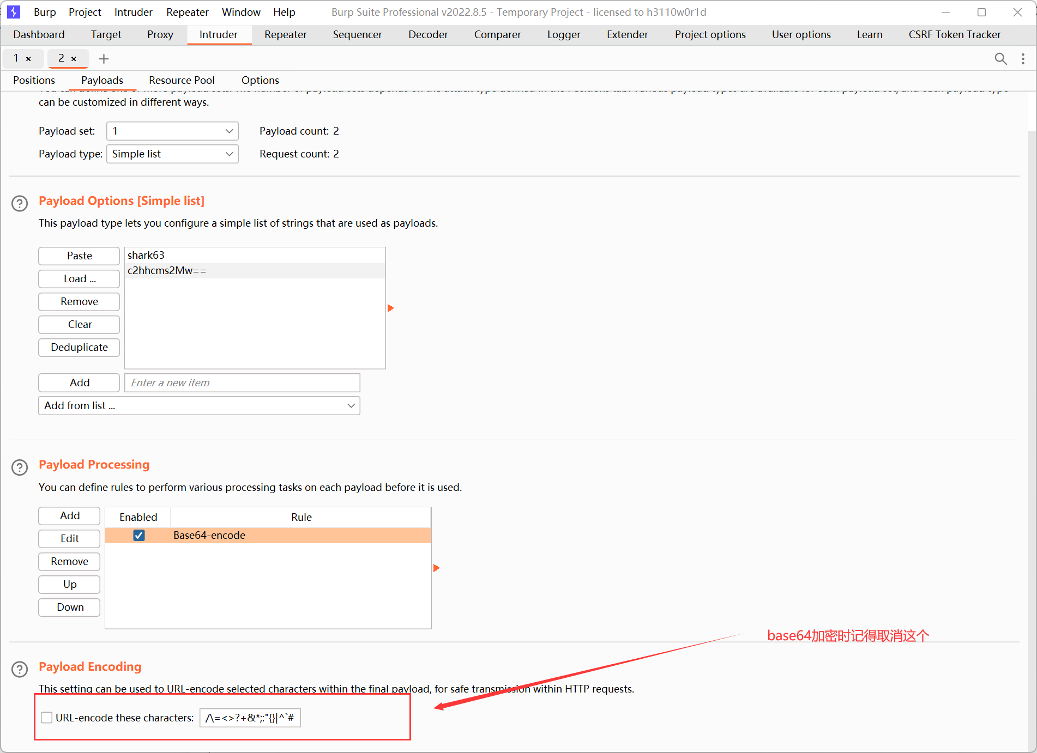1037x753 pixels.
Task: Switch to the Repeater tool tab
Action: coord(286,34)
